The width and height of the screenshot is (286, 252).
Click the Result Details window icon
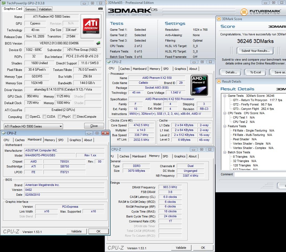219,82
